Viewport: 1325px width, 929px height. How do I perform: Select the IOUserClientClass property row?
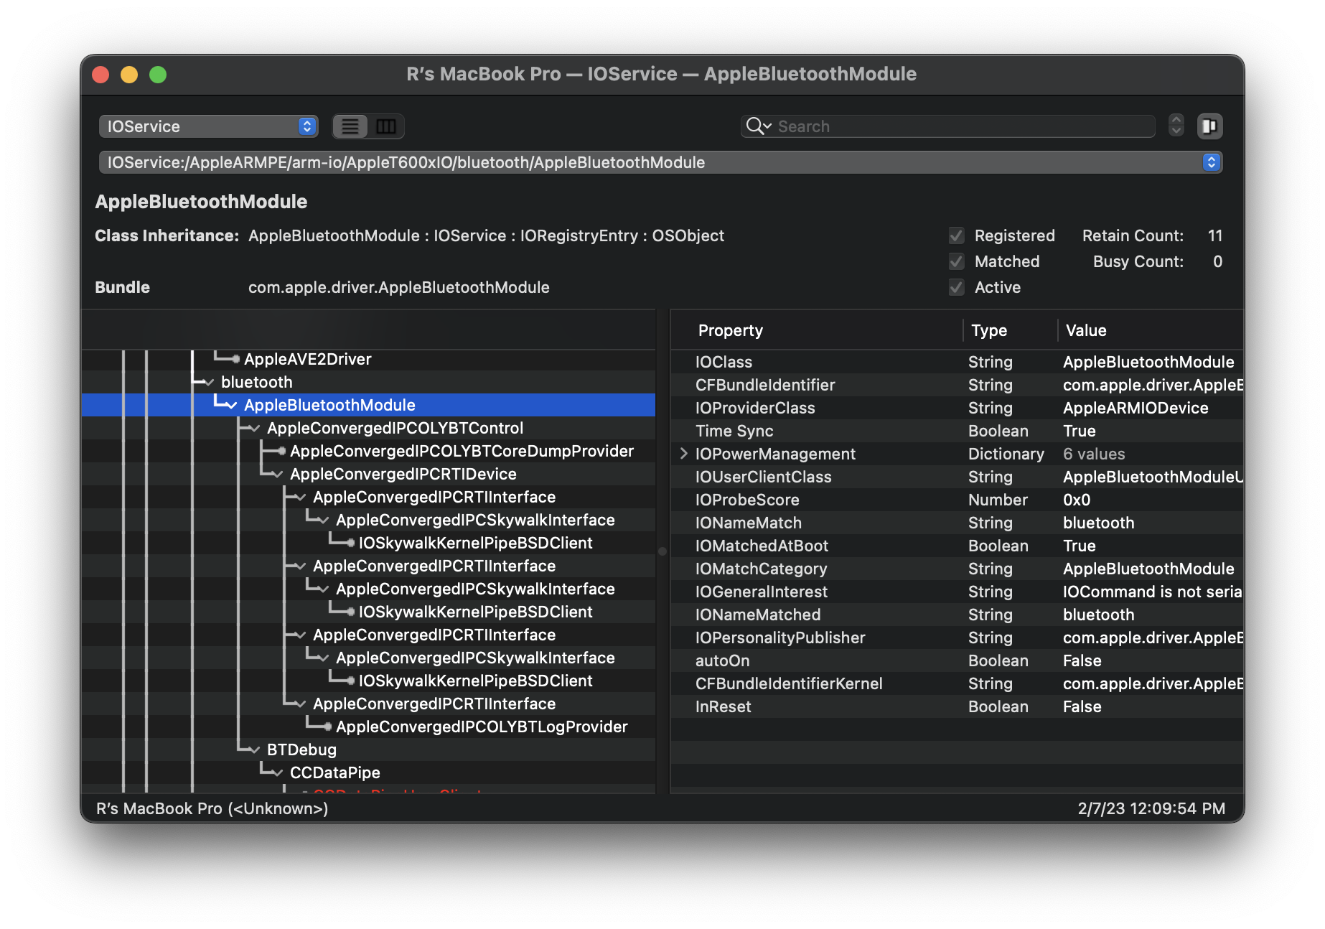957,477
